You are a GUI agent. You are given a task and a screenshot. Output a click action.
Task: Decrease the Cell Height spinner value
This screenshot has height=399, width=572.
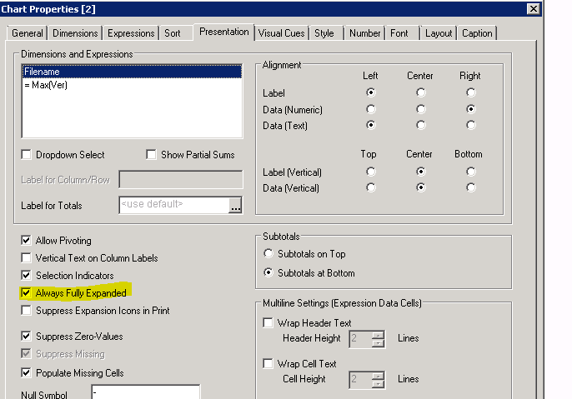click(x=378, y=383)
